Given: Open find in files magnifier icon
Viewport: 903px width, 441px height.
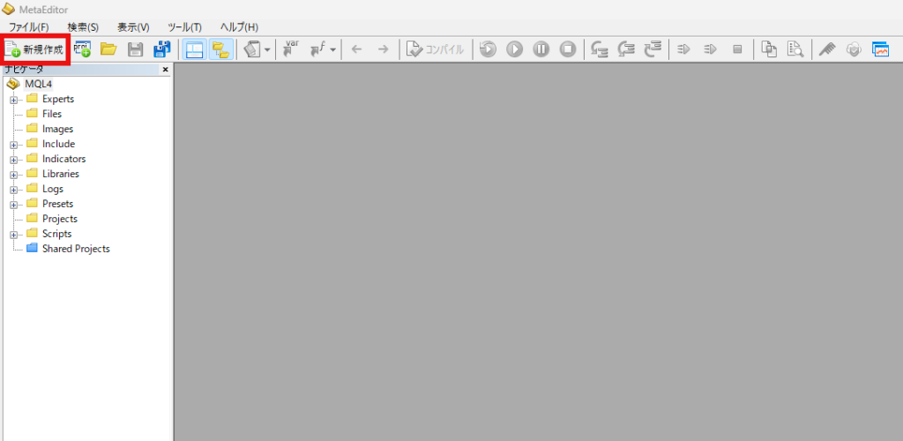Looking at the screenshot, I should (x=796, y=49).
